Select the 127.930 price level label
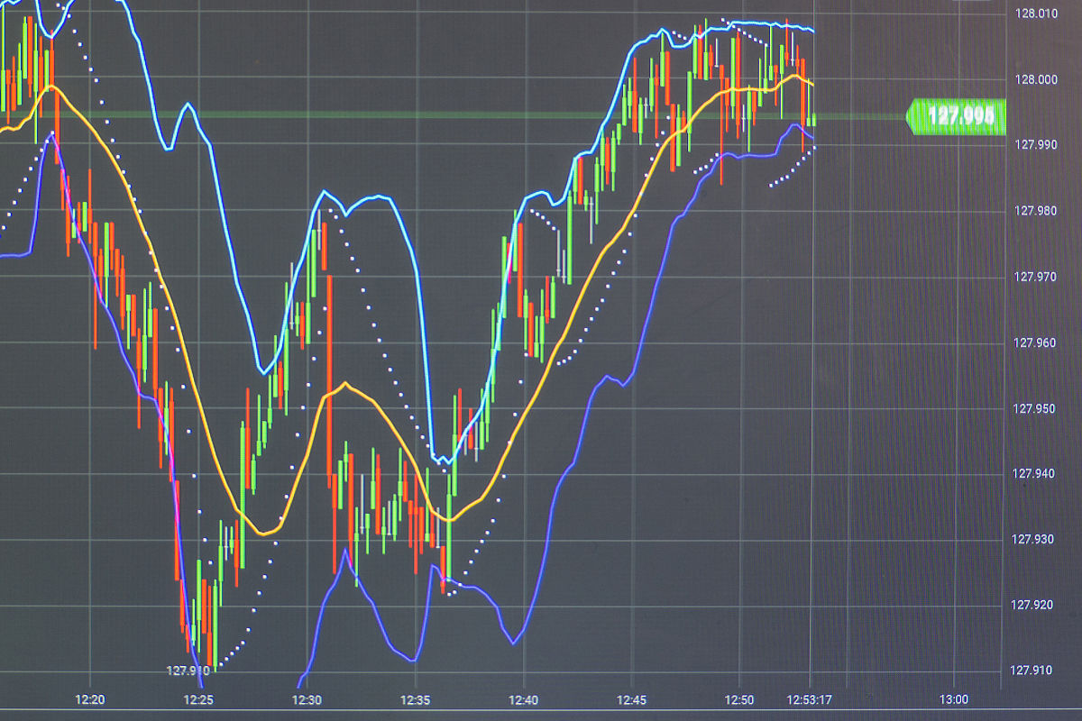 pyautogui.click(x=1036, y=539)
